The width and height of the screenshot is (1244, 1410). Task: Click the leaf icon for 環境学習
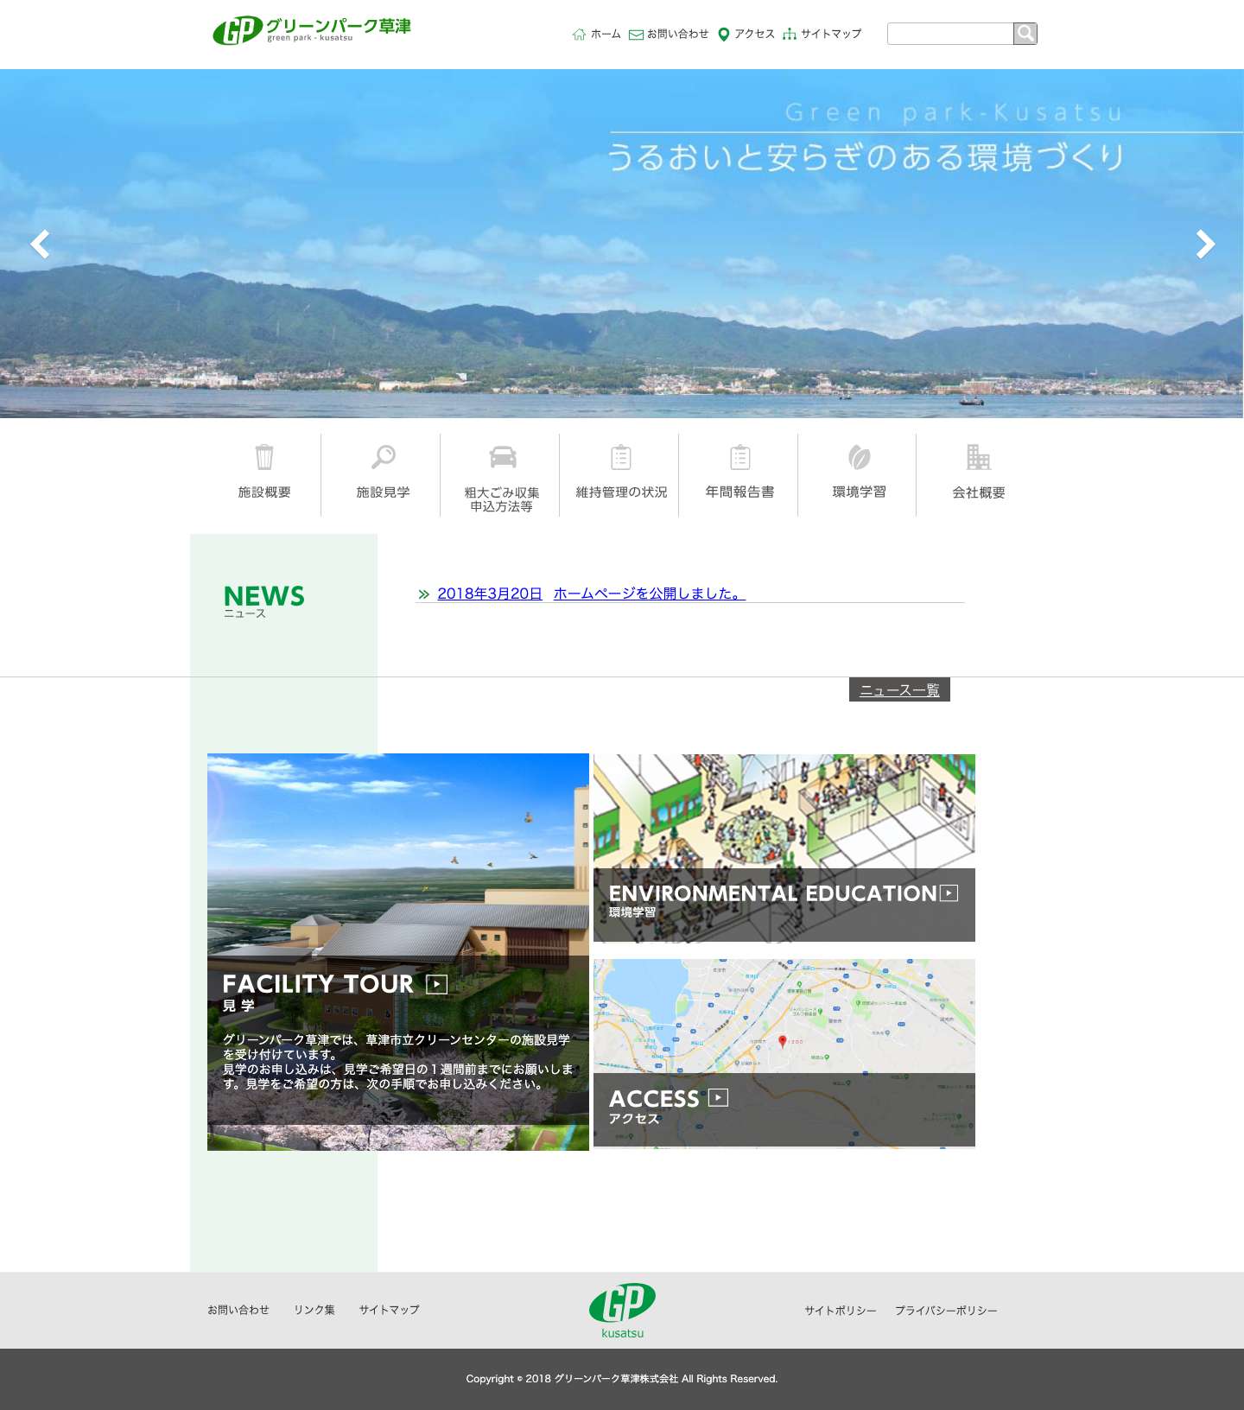[859, 456]
